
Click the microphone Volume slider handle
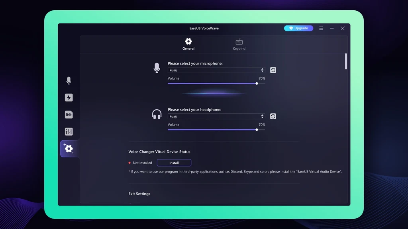click(x=257, y=83)
